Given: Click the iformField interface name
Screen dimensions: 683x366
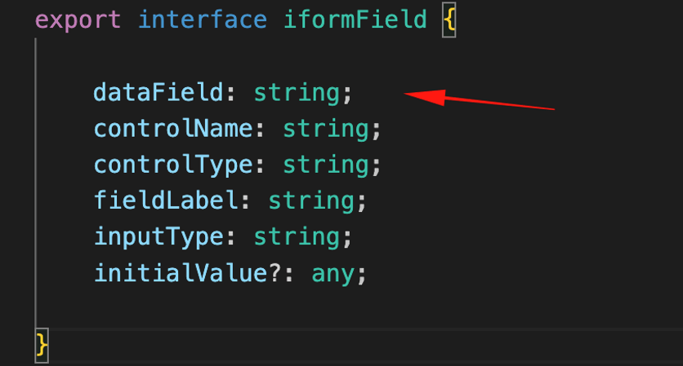Looking at the screenshot, I should [355, 20].
